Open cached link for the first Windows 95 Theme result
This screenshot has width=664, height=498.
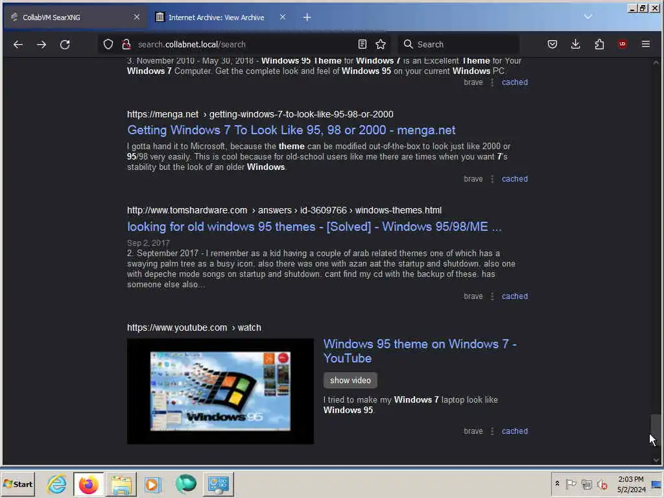point(514,82)
